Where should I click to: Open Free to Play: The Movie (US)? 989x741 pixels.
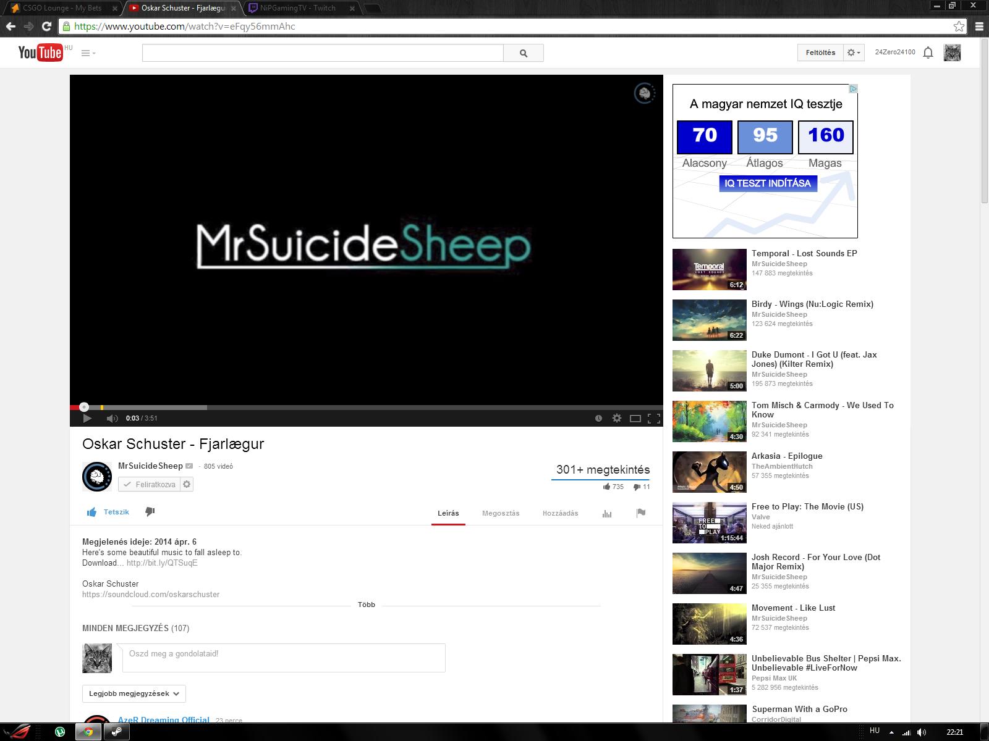click(807, 506)
